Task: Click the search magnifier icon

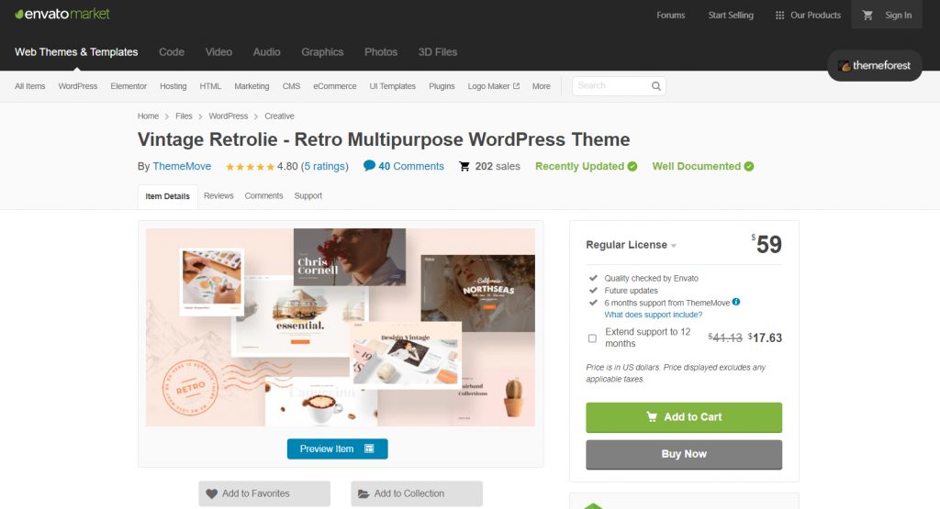Action: tap(655, 85)
